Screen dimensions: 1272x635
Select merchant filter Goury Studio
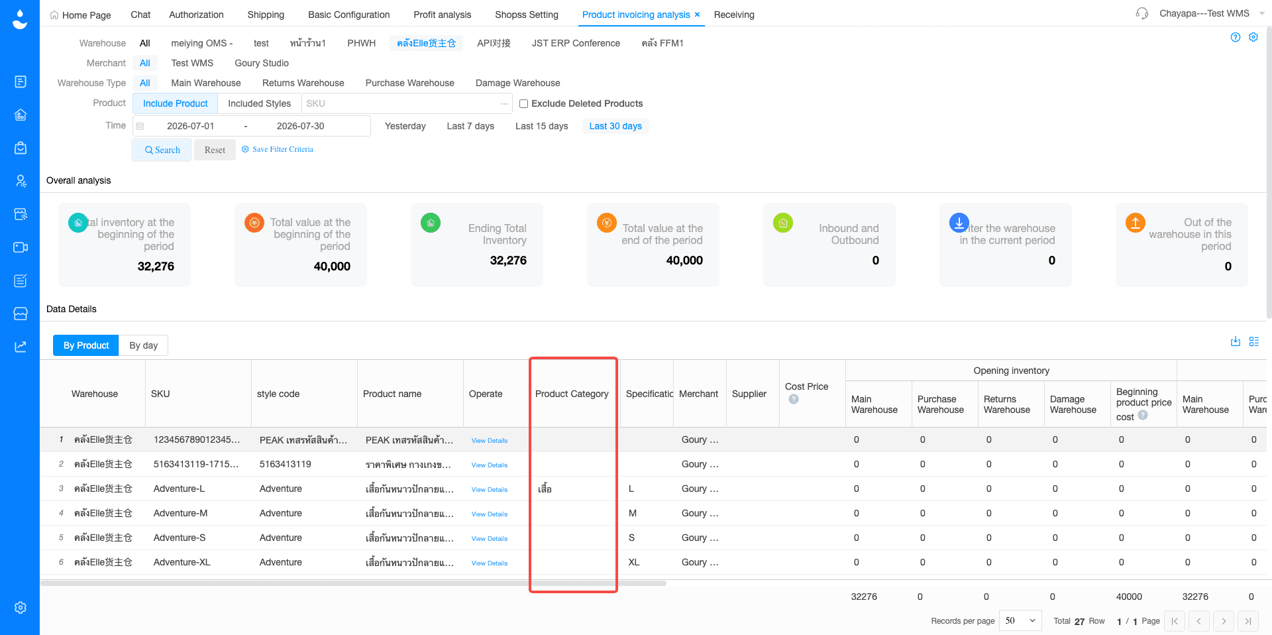coord(262,63)
